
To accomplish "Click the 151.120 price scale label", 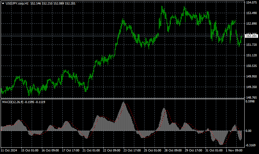I will pyautogui.click(x=251, y=55).
